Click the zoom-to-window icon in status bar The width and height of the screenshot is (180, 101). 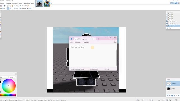pos(167,100)
